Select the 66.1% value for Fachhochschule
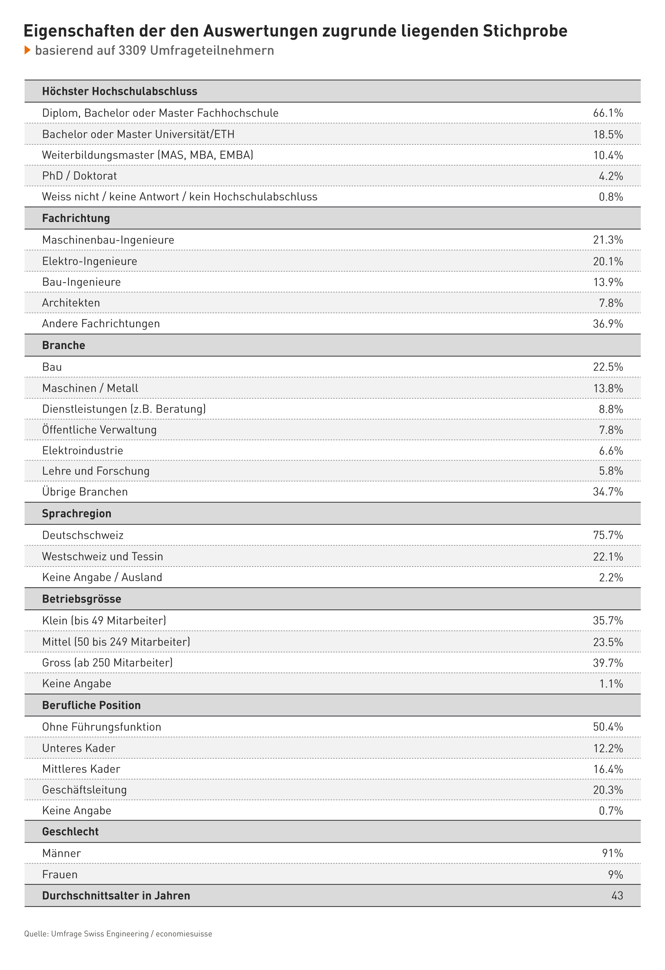 coord(608,113)
